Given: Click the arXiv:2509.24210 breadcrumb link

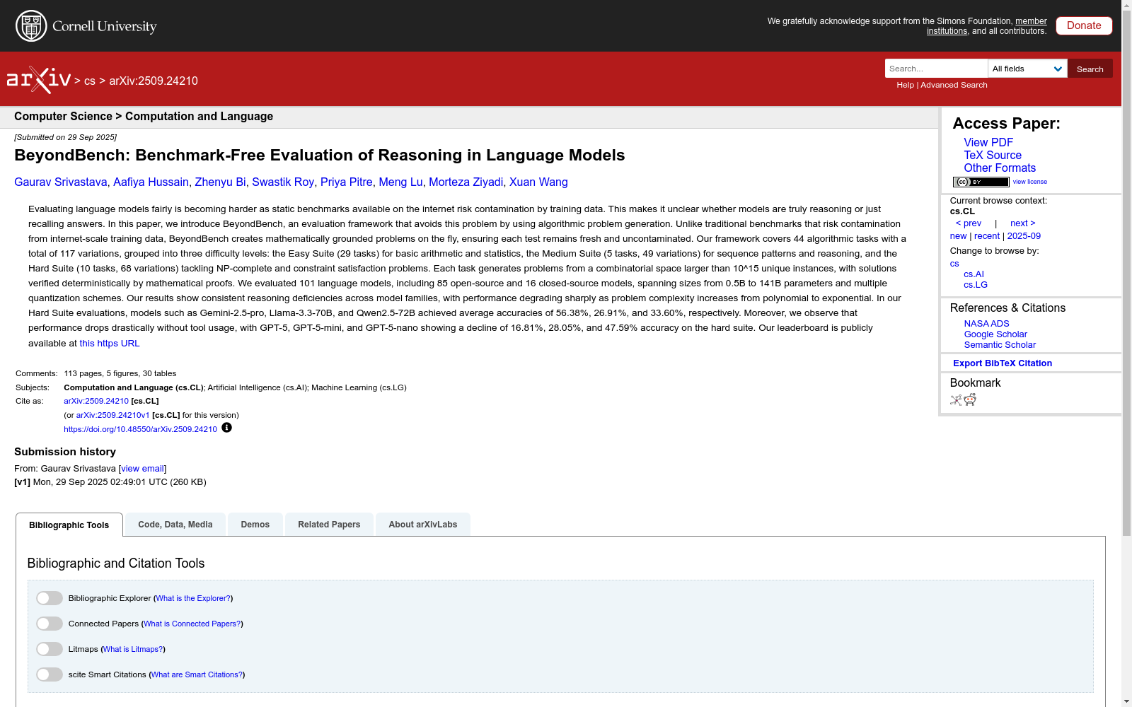Looking at the screenshot, I should [x=154, y=81].
